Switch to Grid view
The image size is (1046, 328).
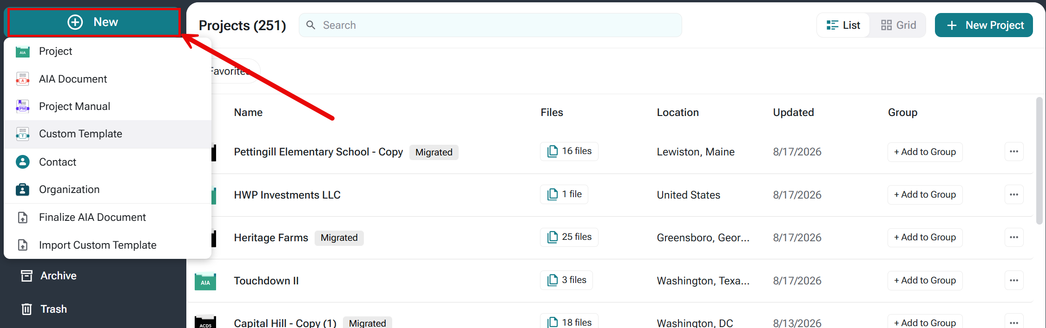point(898,25)
